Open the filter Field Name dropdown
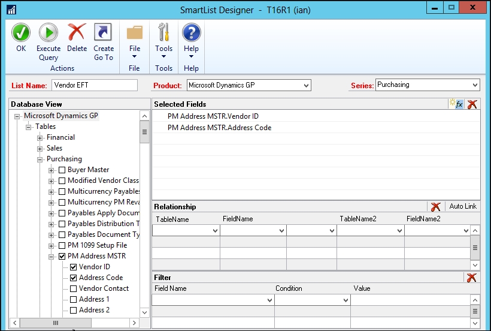The image size is (491, 331). click(x=269, y=300)
